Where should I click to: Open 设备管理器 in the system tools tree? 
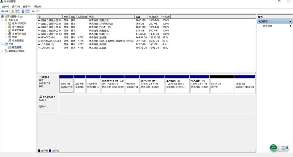18,41
